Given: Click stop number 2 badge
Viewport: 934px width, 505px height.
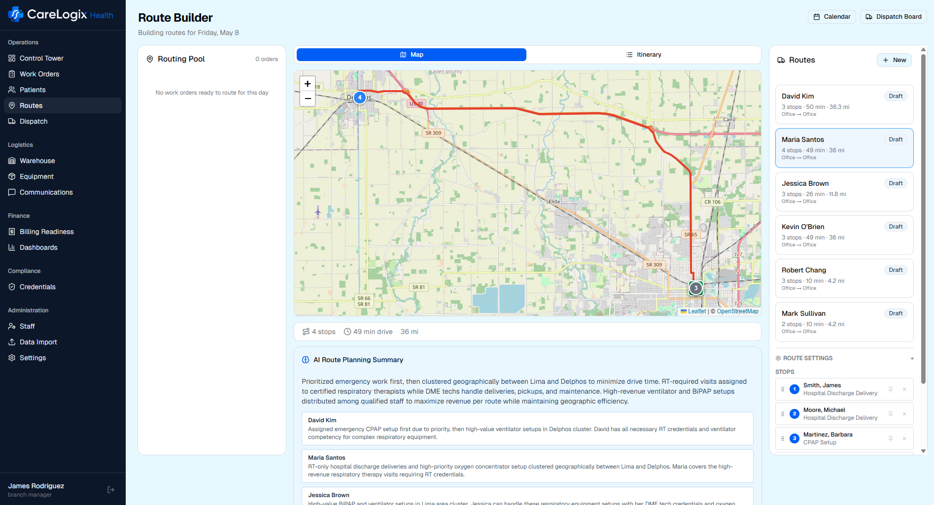Looking at the screenshot, I should pyautogui.click(x=795, y=414).
